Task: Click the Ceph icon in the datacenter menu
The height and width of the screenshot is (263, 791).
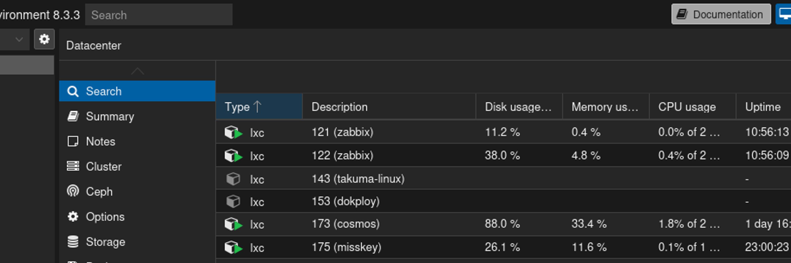Action: coord(73,191)
